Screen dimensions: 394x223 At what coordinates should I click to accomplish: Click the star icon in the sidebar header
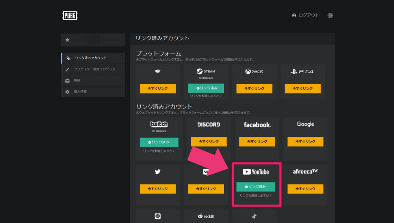[67, 40]
